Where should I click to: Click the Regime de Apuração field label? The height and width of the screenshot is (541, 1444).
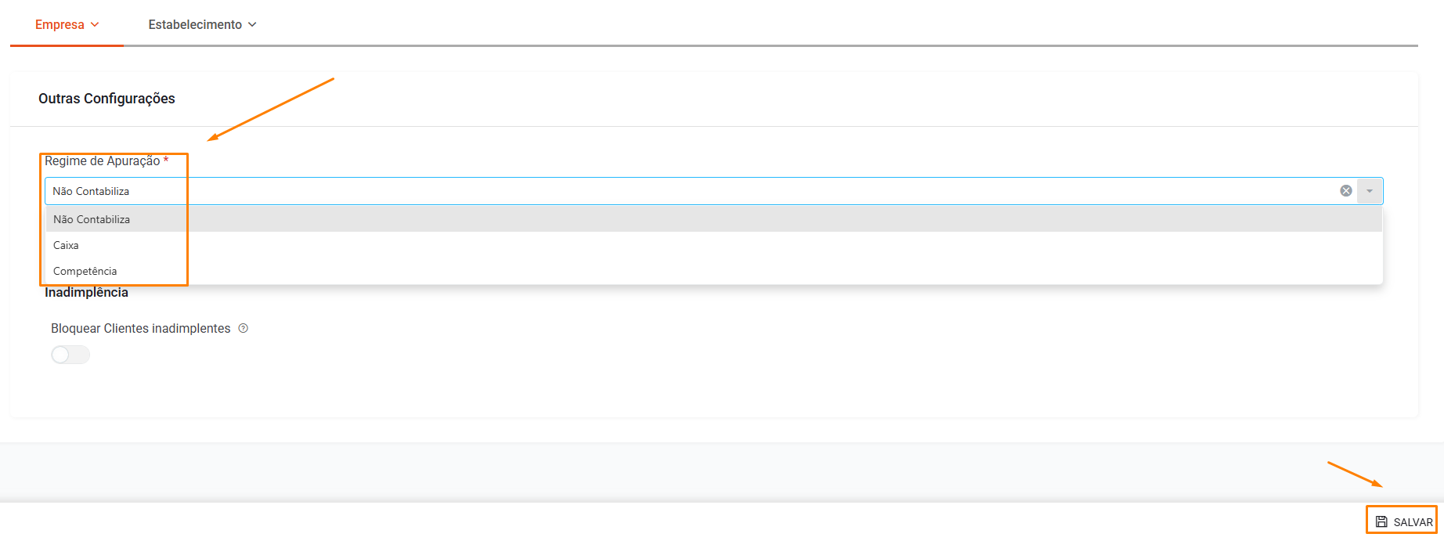[x=102, y=160]
